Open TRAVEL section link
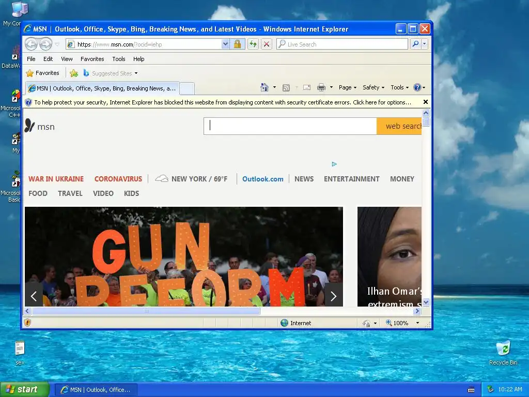 tap(70, 193)
